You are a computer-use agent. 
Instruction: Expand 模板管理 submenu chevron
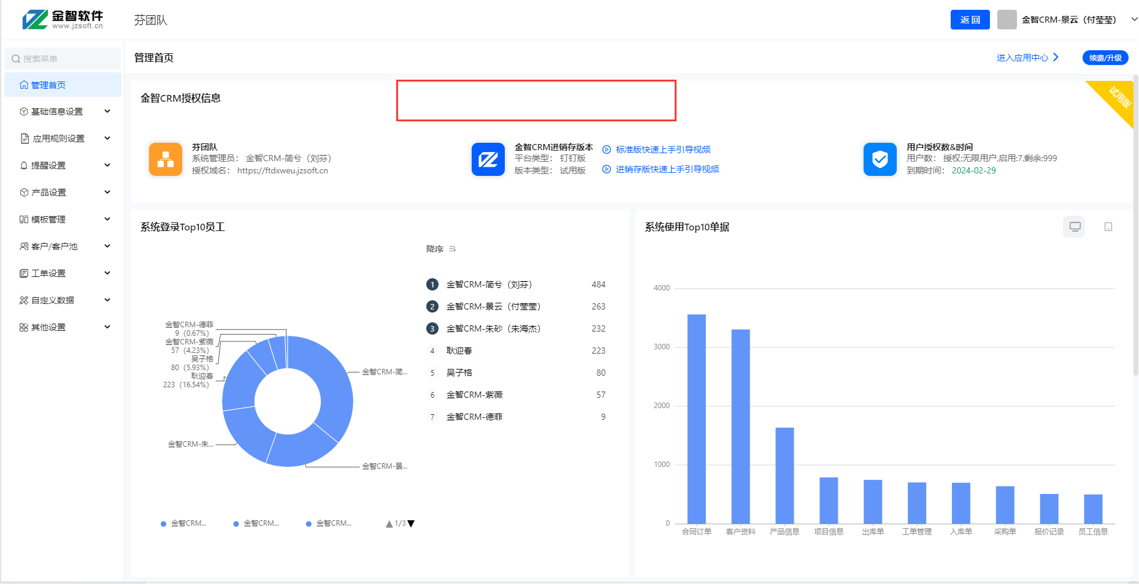click(107, 219)
